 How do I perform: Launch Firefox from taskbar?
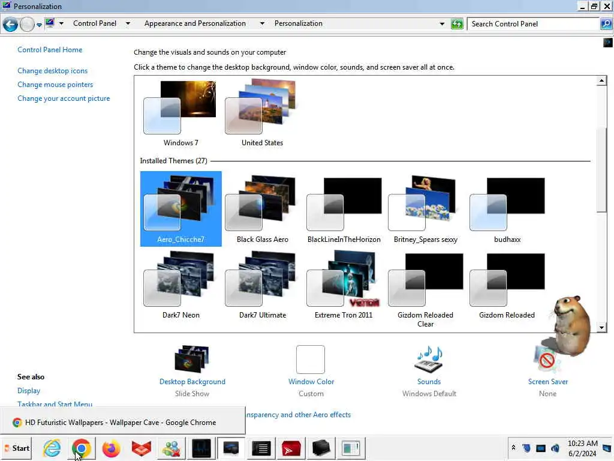(111, 448)
